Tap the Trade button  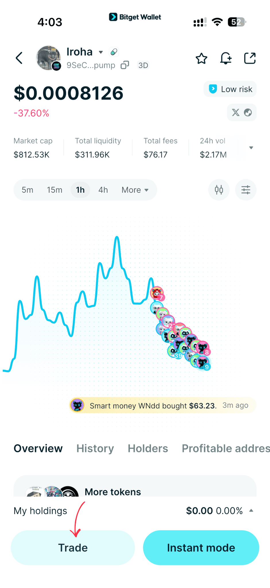pos(73,548)
